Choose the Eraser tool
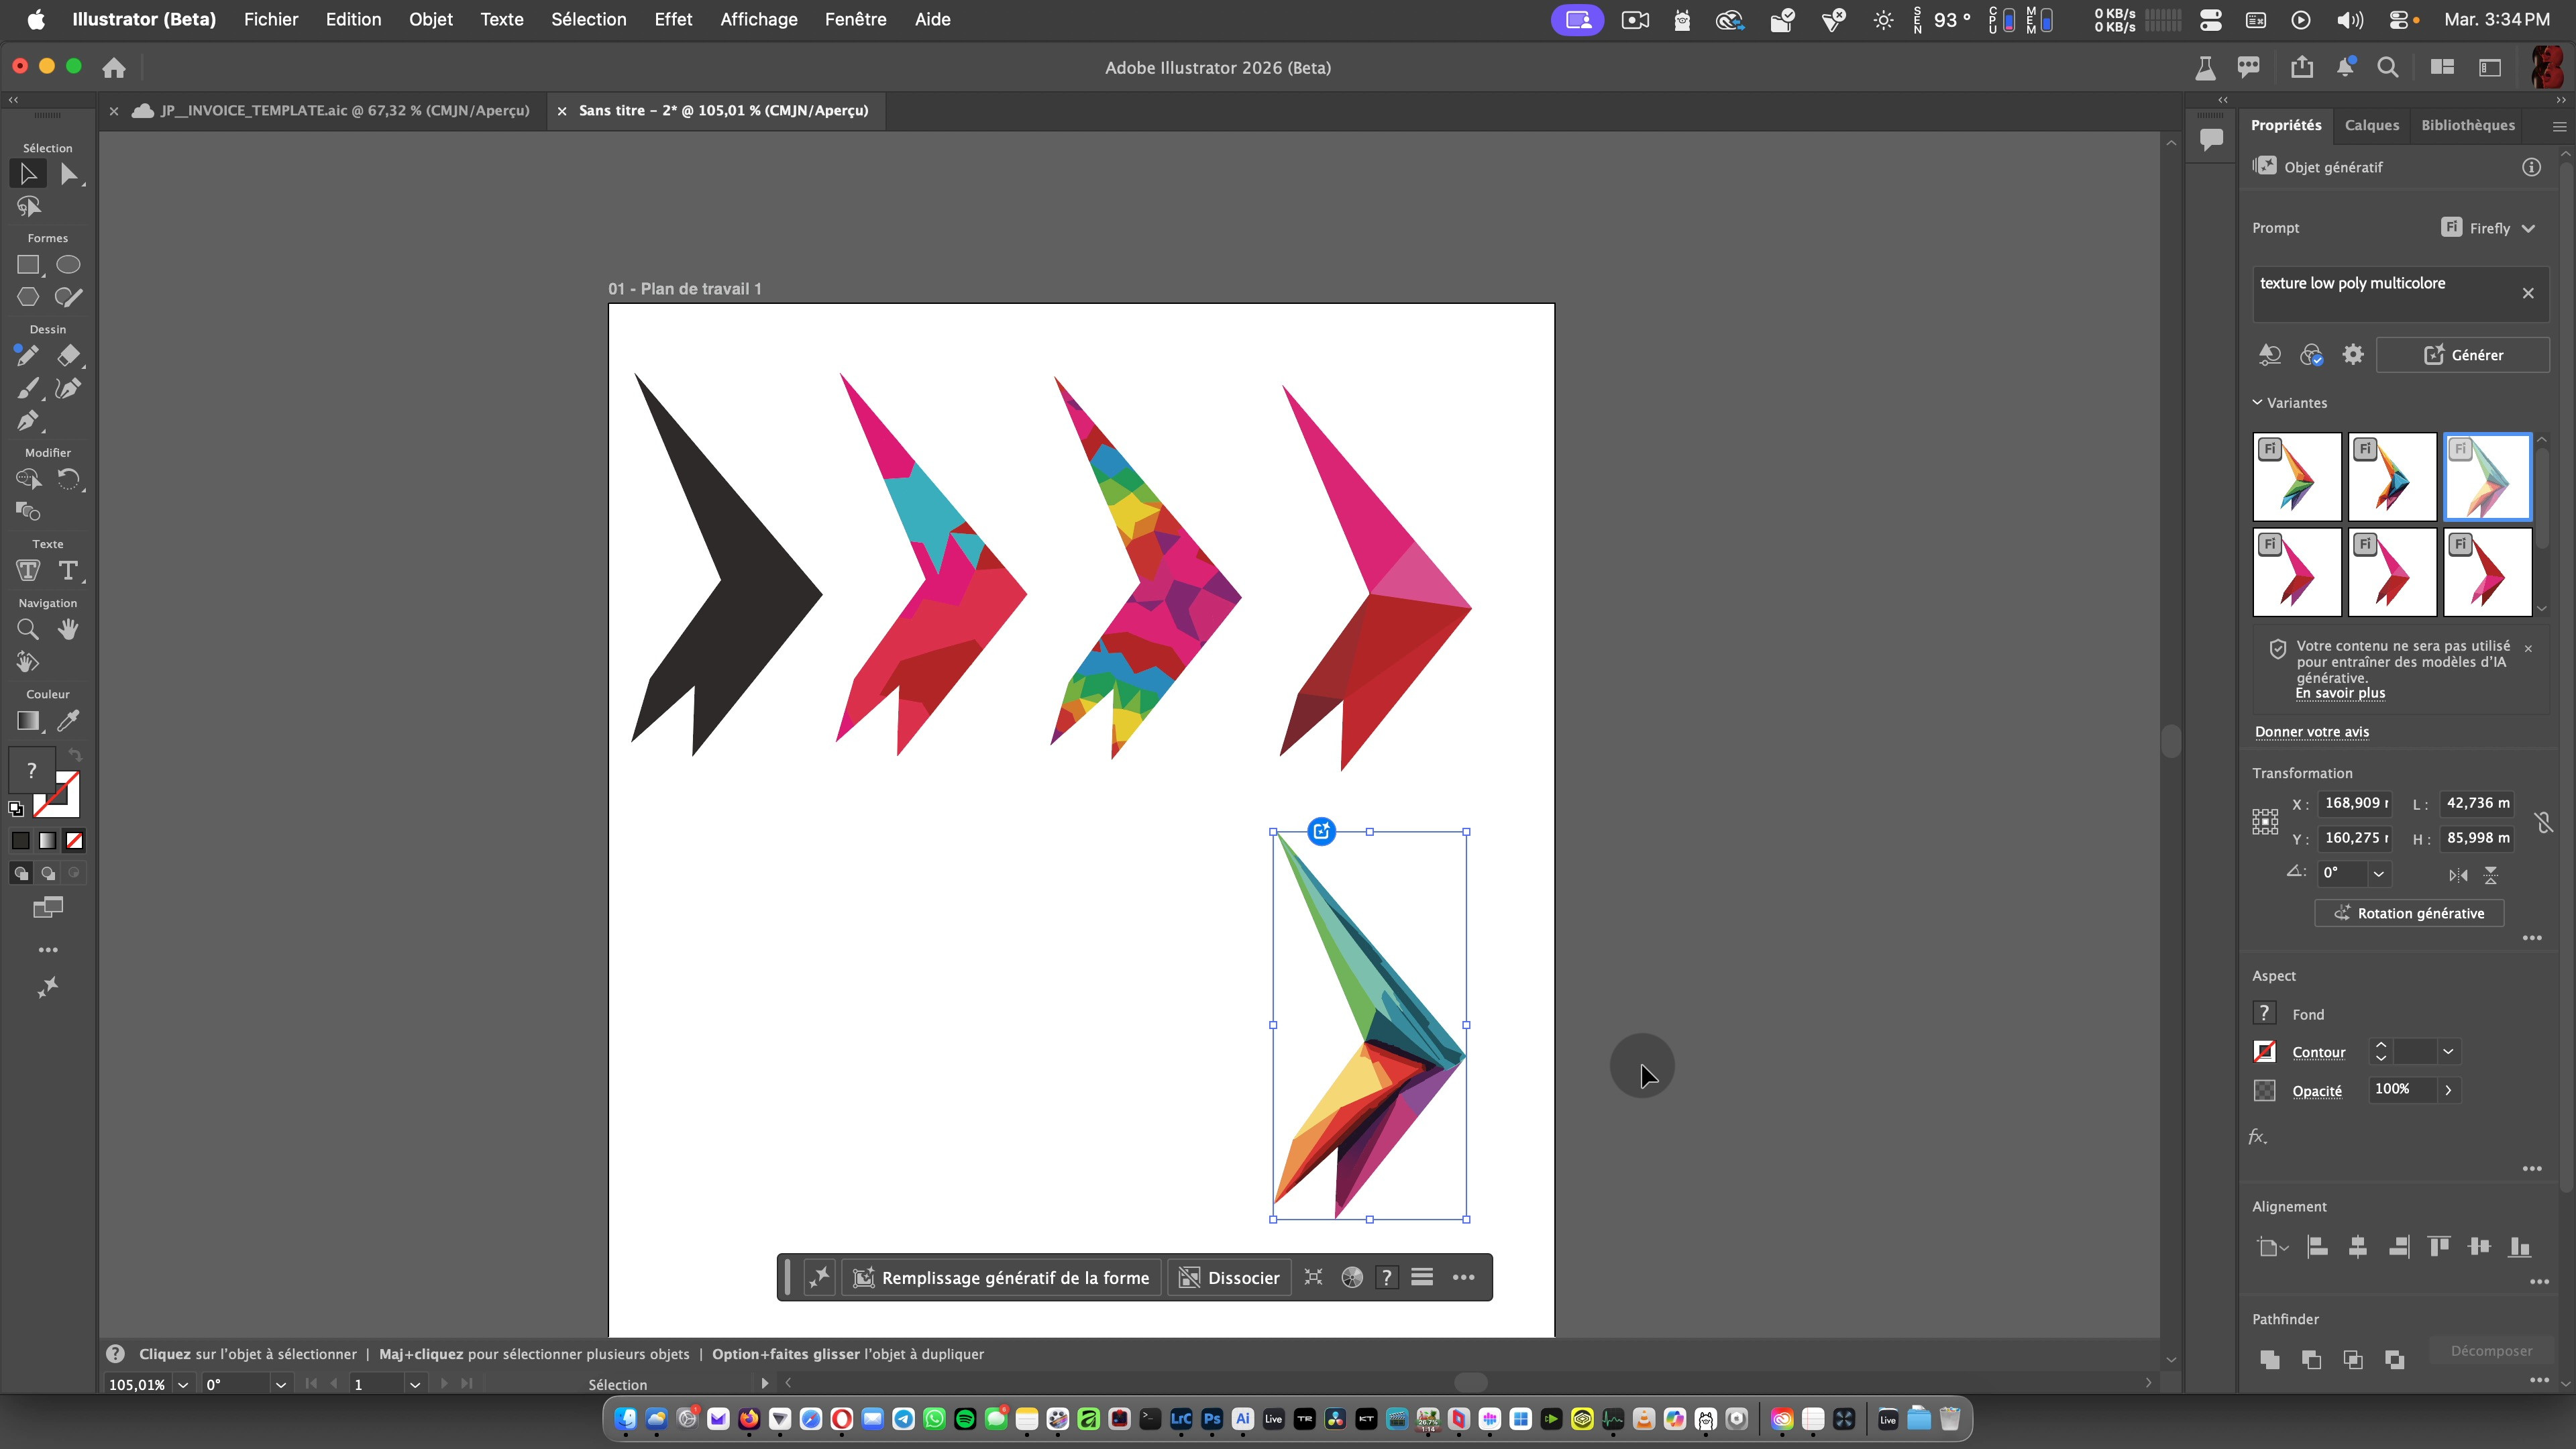 point(68,356)
